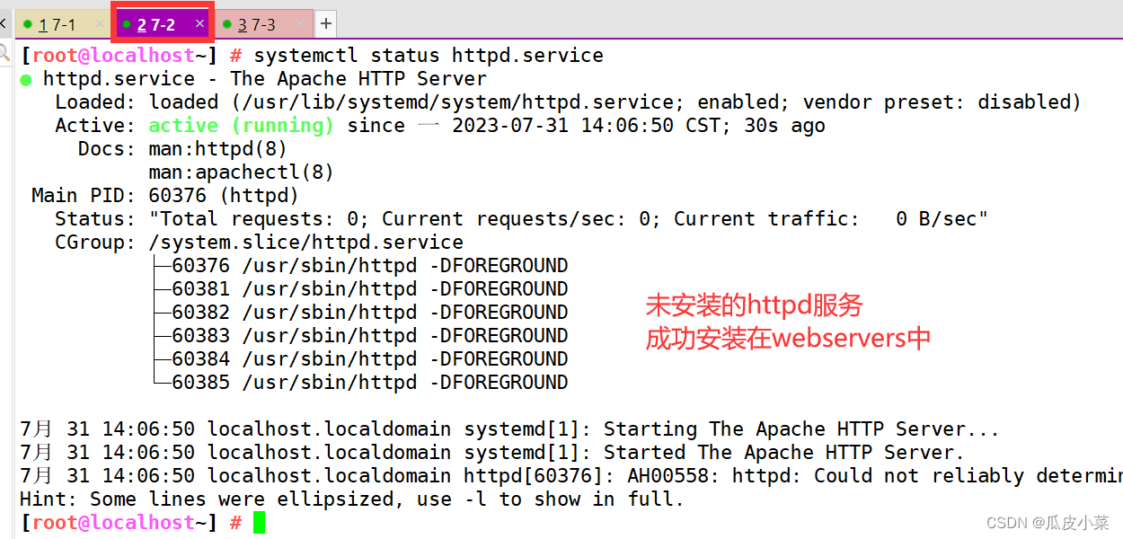Switch to the 1 7-1 session tab
This screenshot has height=539, width=1123.
(61, 24)
